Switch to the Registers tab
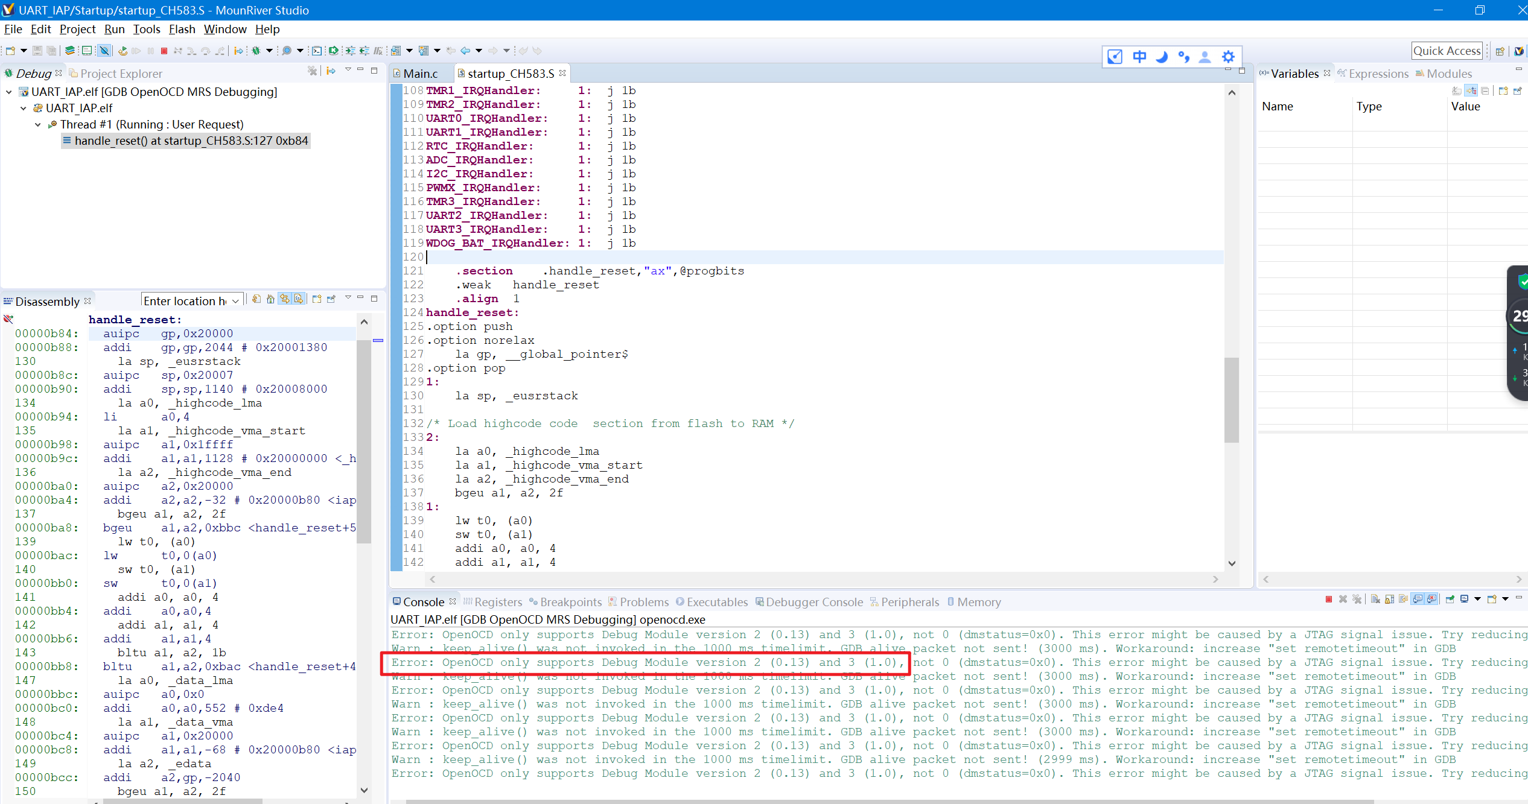Image resolution: width=1528 pixels, height=804 pixels. pos(492,602)
